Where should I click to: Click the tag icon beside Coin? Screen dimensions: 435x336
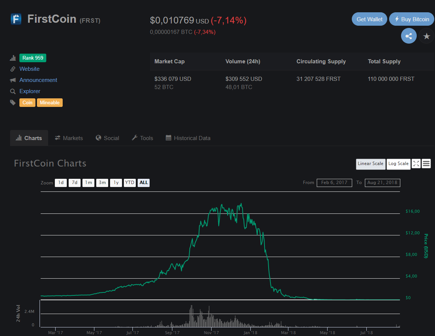[x=13, y=102]
